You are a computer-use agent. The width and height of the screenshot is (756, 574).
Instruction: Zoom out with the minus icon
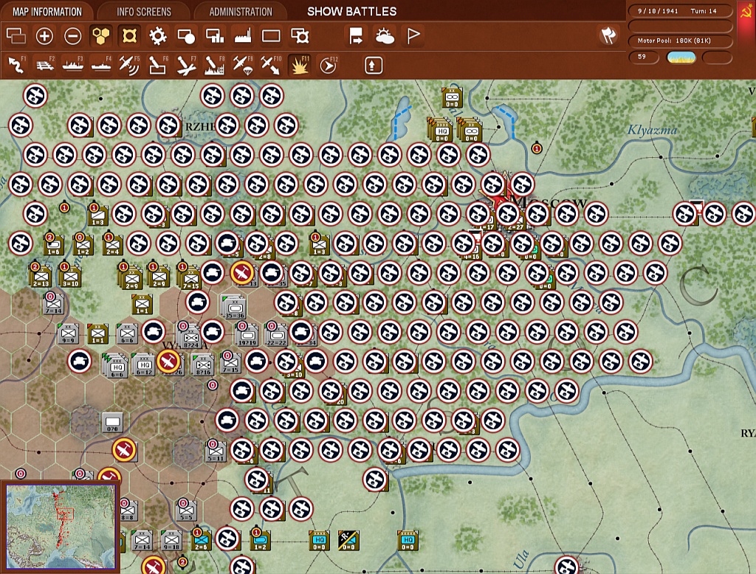point(73,36)
